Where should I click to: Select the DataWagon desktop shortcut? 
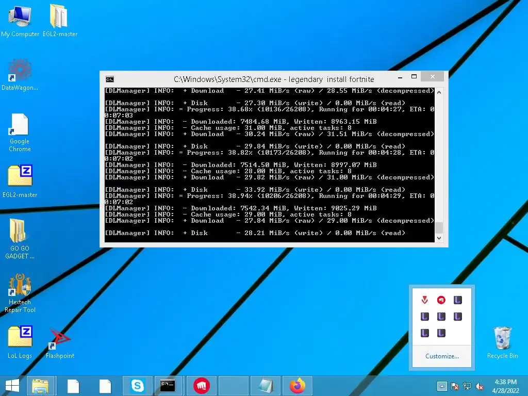click(20, 74)
